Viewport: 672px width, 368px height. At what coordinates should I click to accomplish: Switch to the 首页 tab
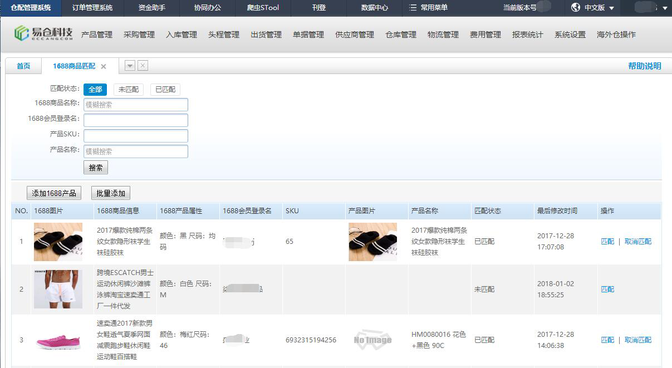[23, 65]
